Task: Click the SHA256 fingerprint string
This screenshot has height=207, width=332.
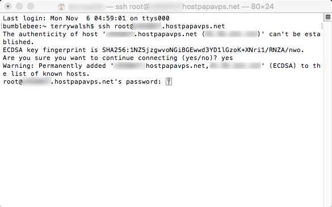Action: [x=203, y=50]
